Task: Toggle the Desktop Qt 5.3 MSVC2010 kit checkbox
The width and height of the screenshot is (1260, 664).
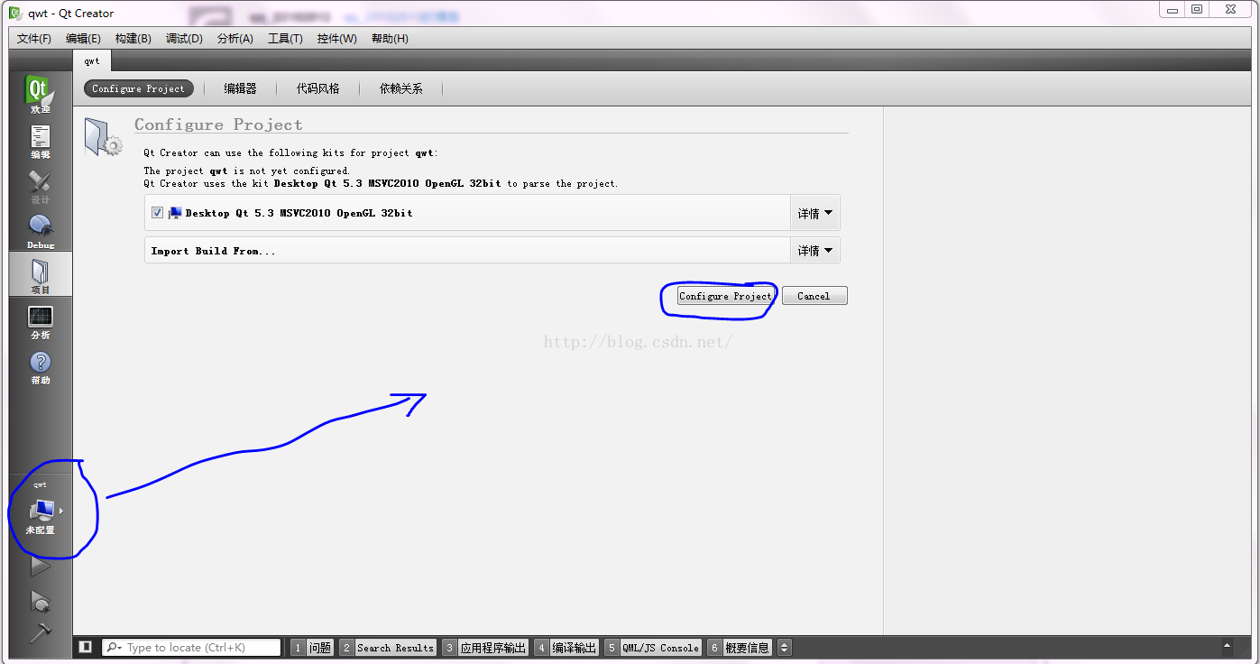Action: click(157, 213)
